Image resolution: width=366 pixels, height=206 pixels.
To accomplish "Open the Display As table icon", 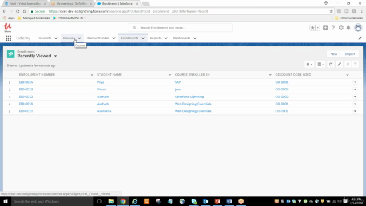I will pos(320,64).
